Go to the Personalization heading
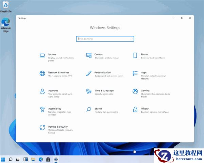204x163 pixels. [x=103, y=73]
